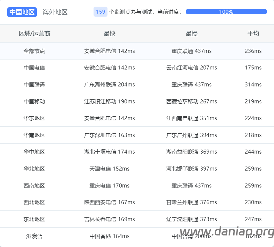
Task: Click the 最快 column header
Action: [109, 34]
